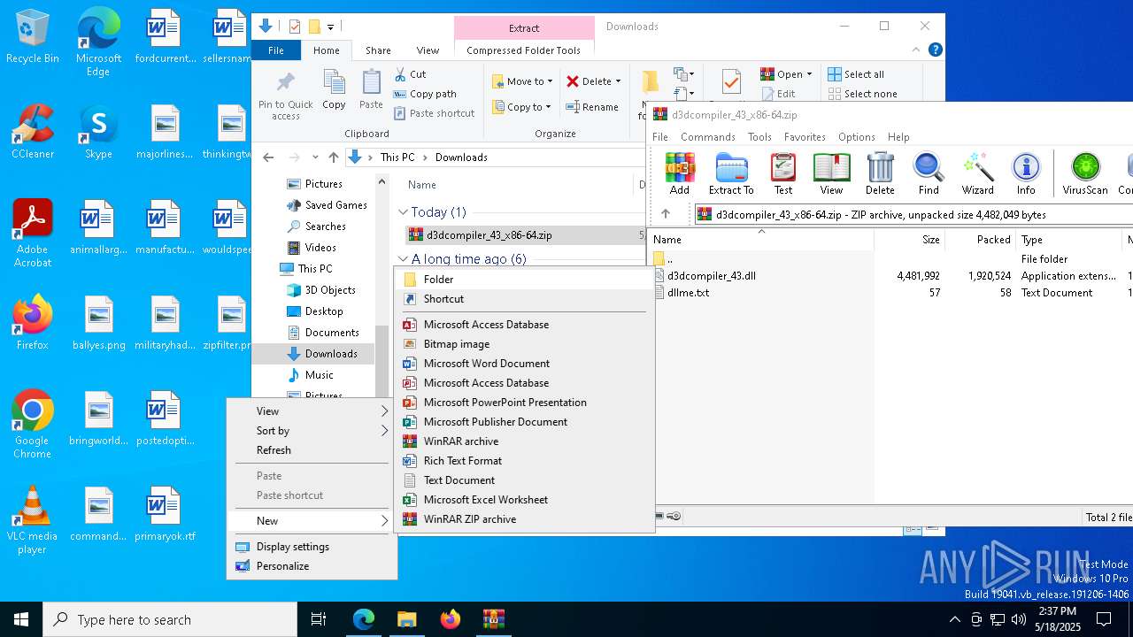Click Select none in Explorer ribbon
The width and height of the screenshot is (1133, 637).
click(863, 94)
